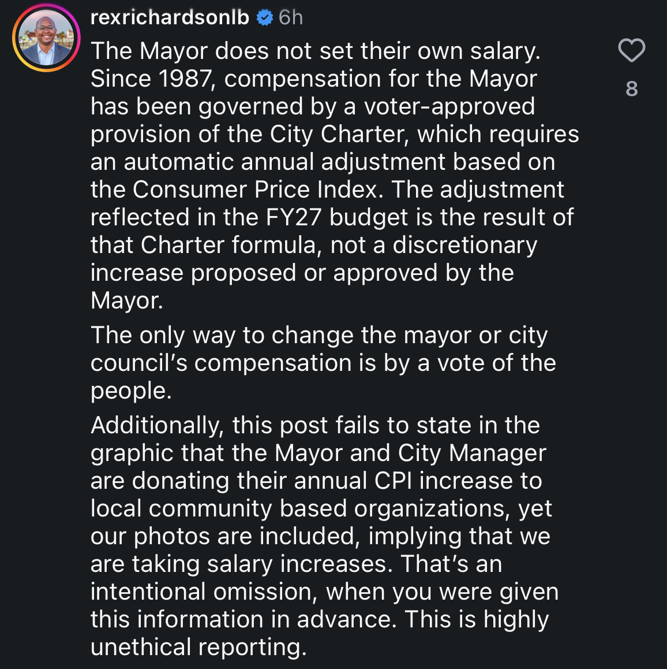This screenshot has height=669, width=667.
Task: Like the comment with the heart icon
Action: click(632, 50)
